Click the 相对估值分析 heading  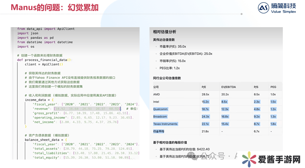[164, 32]
